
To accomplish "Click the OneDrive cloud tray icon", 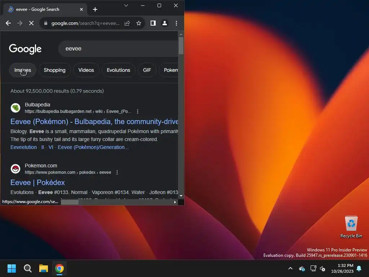I will pos(302,268).
